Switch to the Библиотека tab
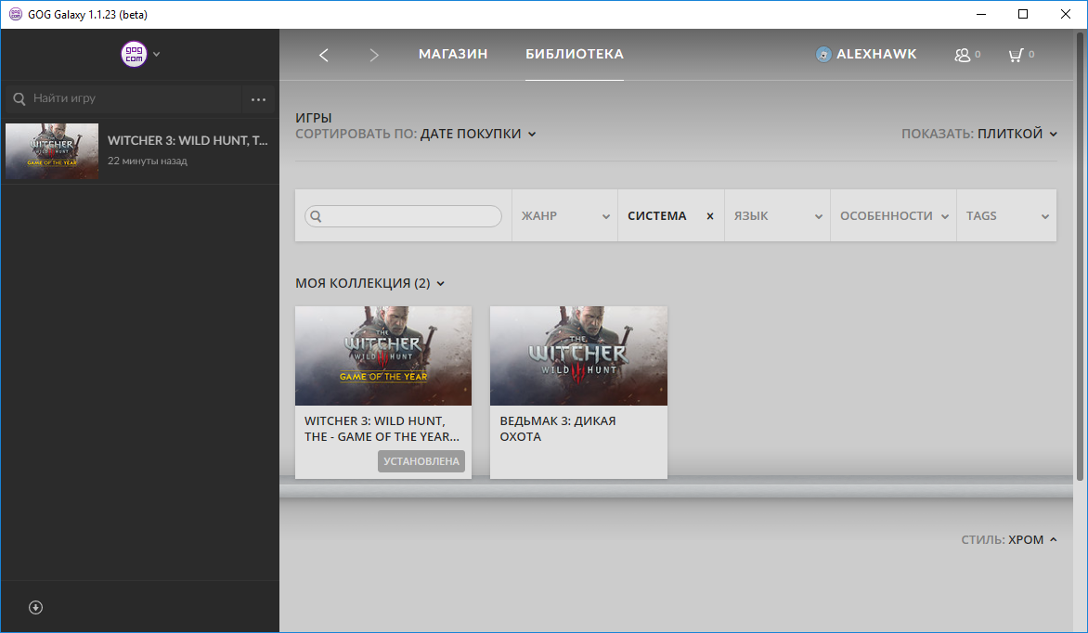1088x633 pixels. (574, 54)
